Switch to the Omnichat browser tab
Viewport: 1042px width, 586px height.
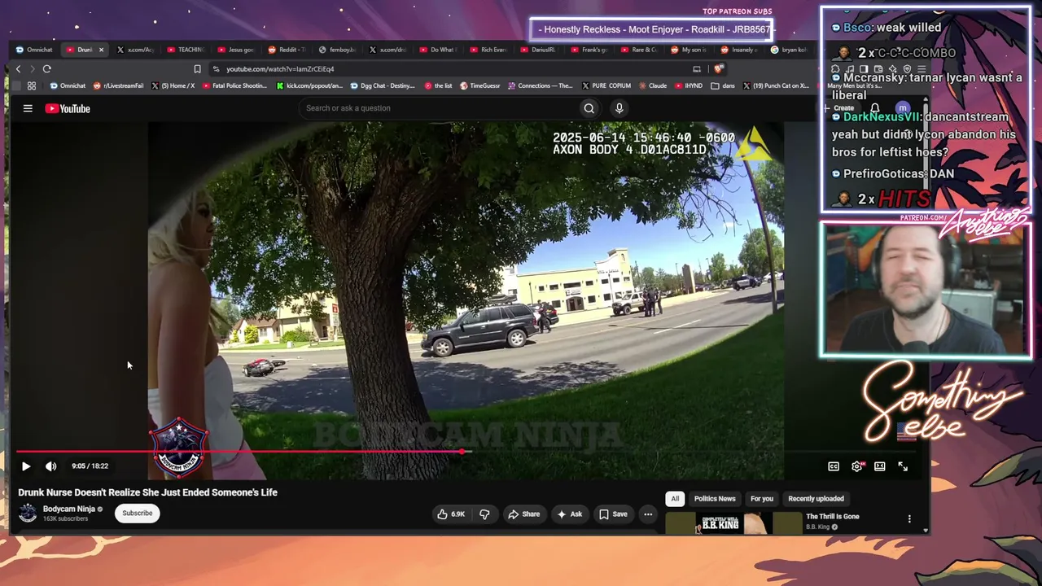tap(34, 50)
